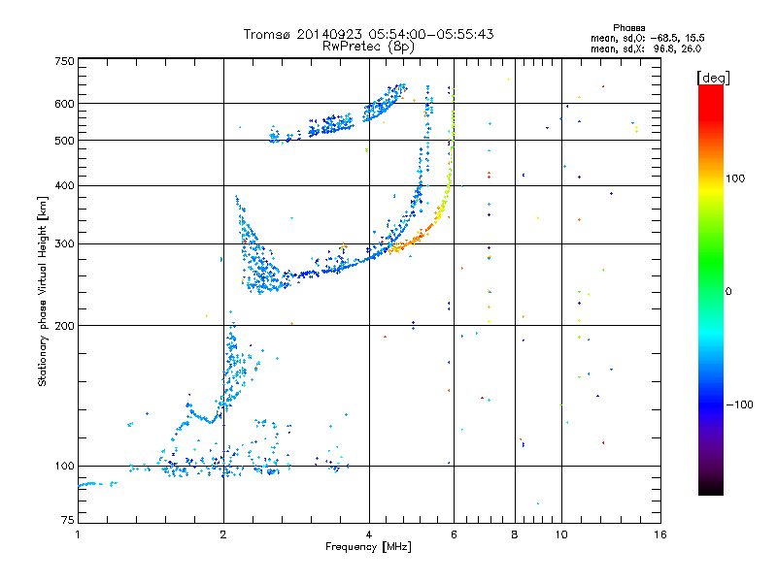
Task: Click the y-axis tick label '75'
Action: [x=68, y=520]
